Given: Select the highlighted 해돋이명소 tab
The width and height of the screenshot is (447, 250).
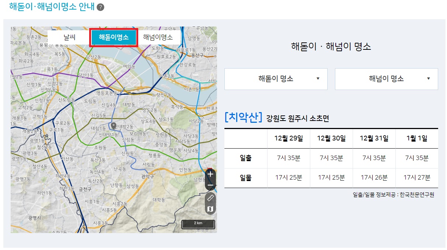Looking at the screenshot, I should 113,37.
